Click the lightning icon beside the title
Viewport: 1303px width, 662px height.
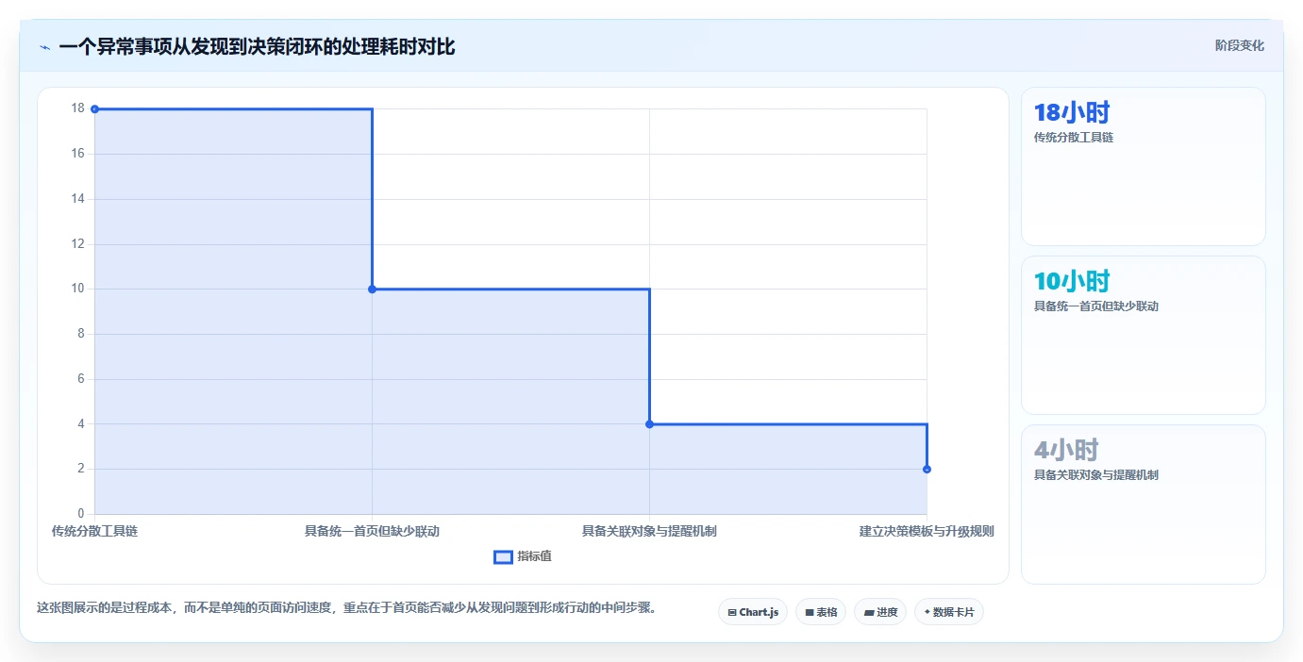(44, 47)
